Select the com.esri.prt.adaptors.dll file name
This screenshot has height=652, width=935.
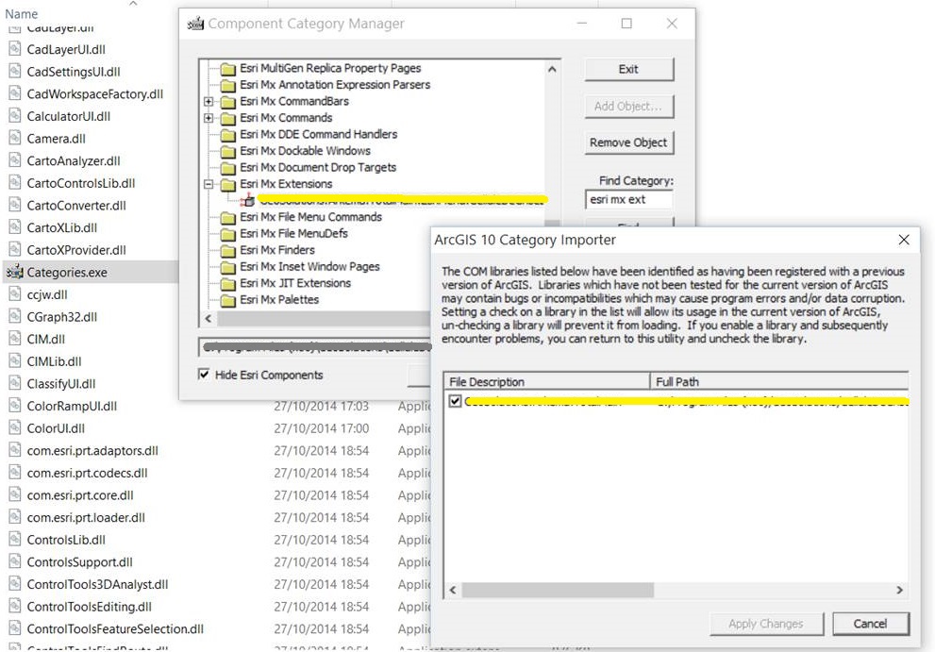92,450
